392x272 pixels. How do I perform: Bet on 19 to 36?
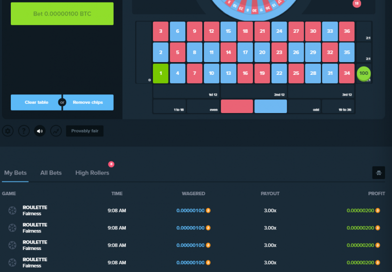(x=338, y=106)
